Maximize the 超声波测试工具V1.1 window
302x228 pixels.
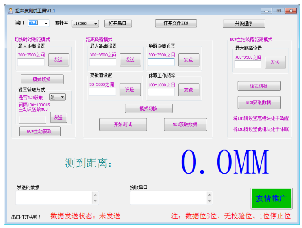coord(278,11)
